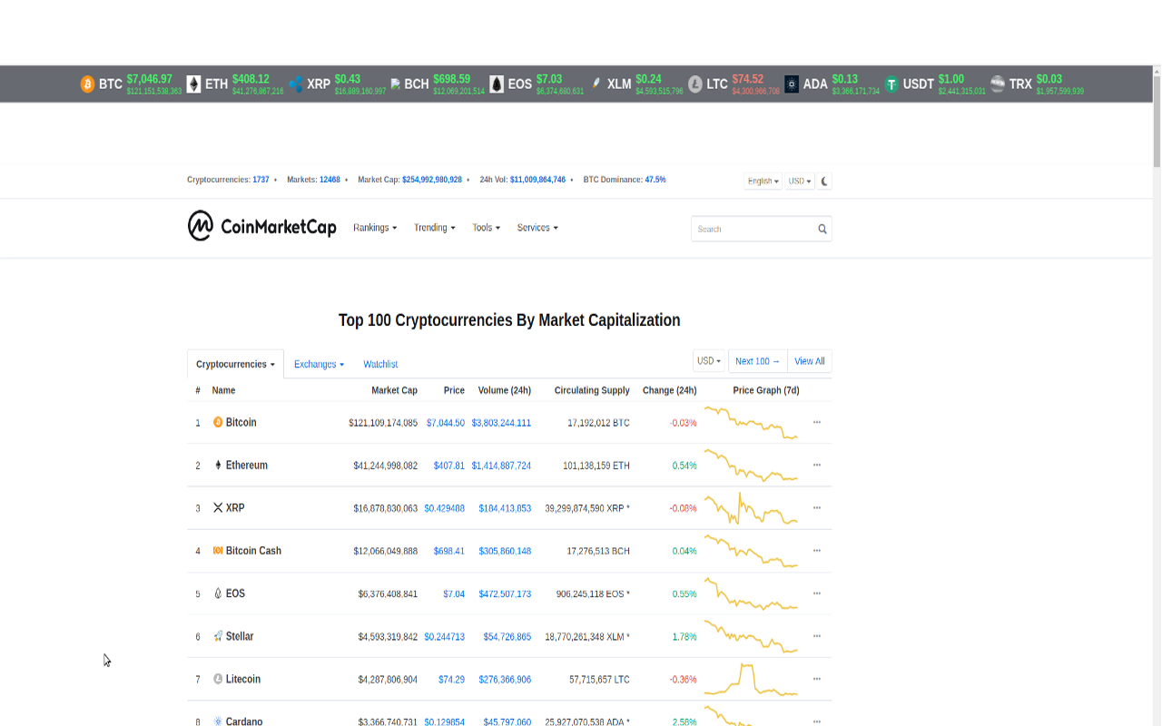Click the Bitcoin Cash icon in table
Screen dimensions: 1162x726
click(218, 550)
